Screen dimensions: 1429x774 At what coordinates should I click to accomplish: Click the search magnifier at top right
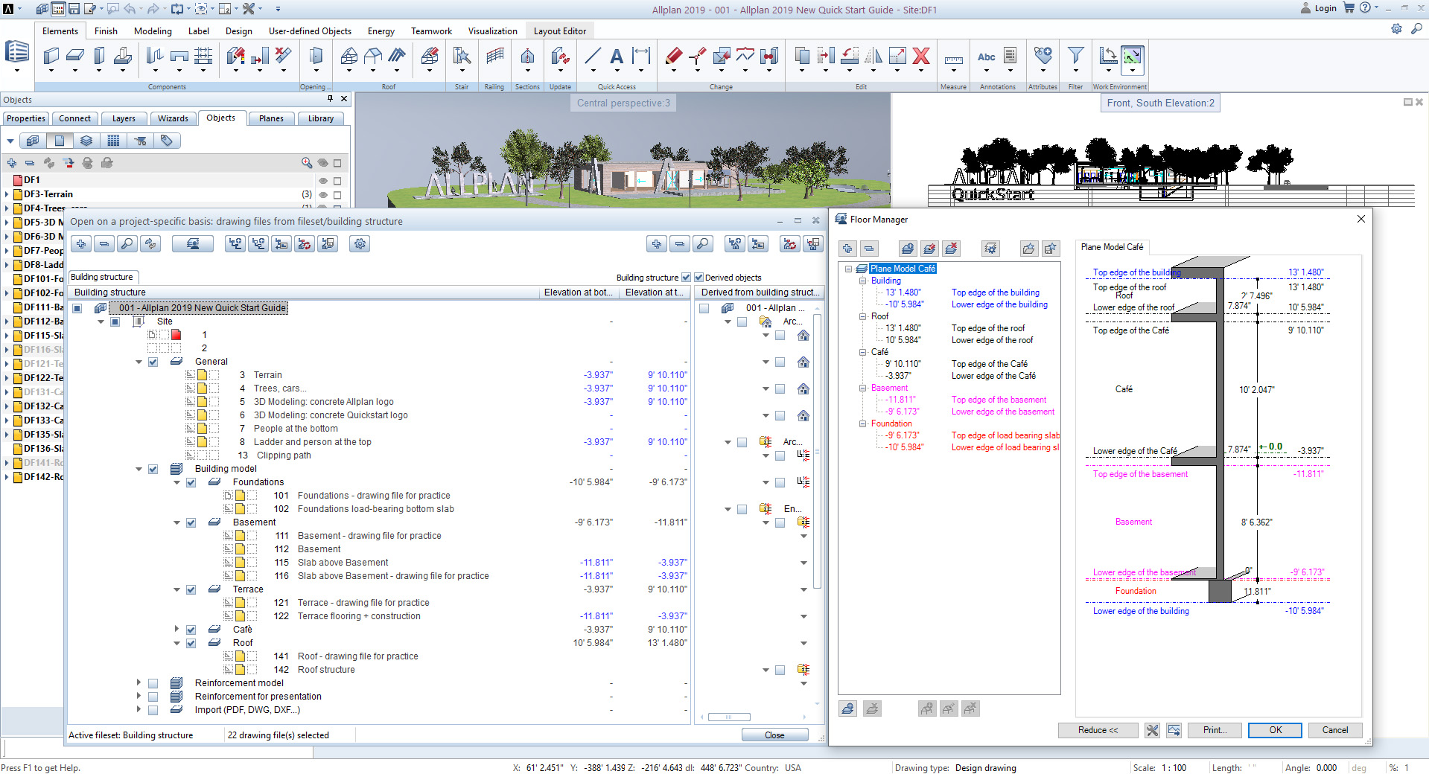[x=1416, y=29]
